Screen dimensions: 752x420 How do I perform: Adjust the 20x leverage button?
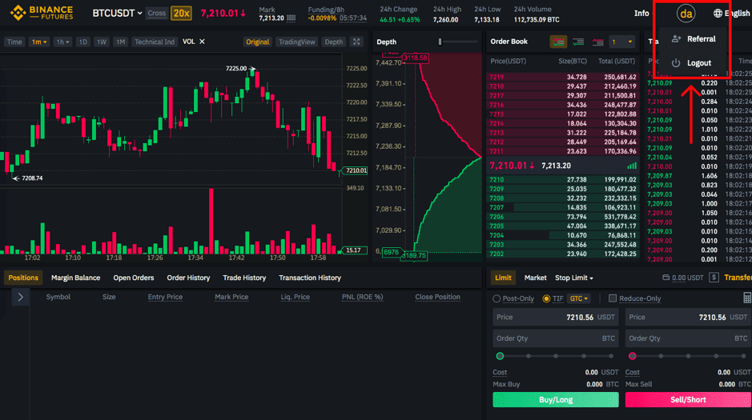(181, 13)
